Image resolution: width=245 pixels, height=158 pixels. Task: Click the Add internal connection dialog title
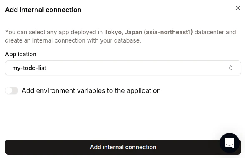point(43,10)
